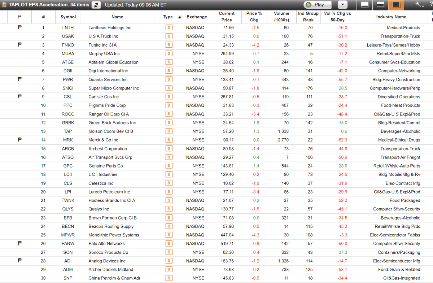Sort by Ind Group Rank header
This screenshot has width=433, height=283.
(308, 17)
